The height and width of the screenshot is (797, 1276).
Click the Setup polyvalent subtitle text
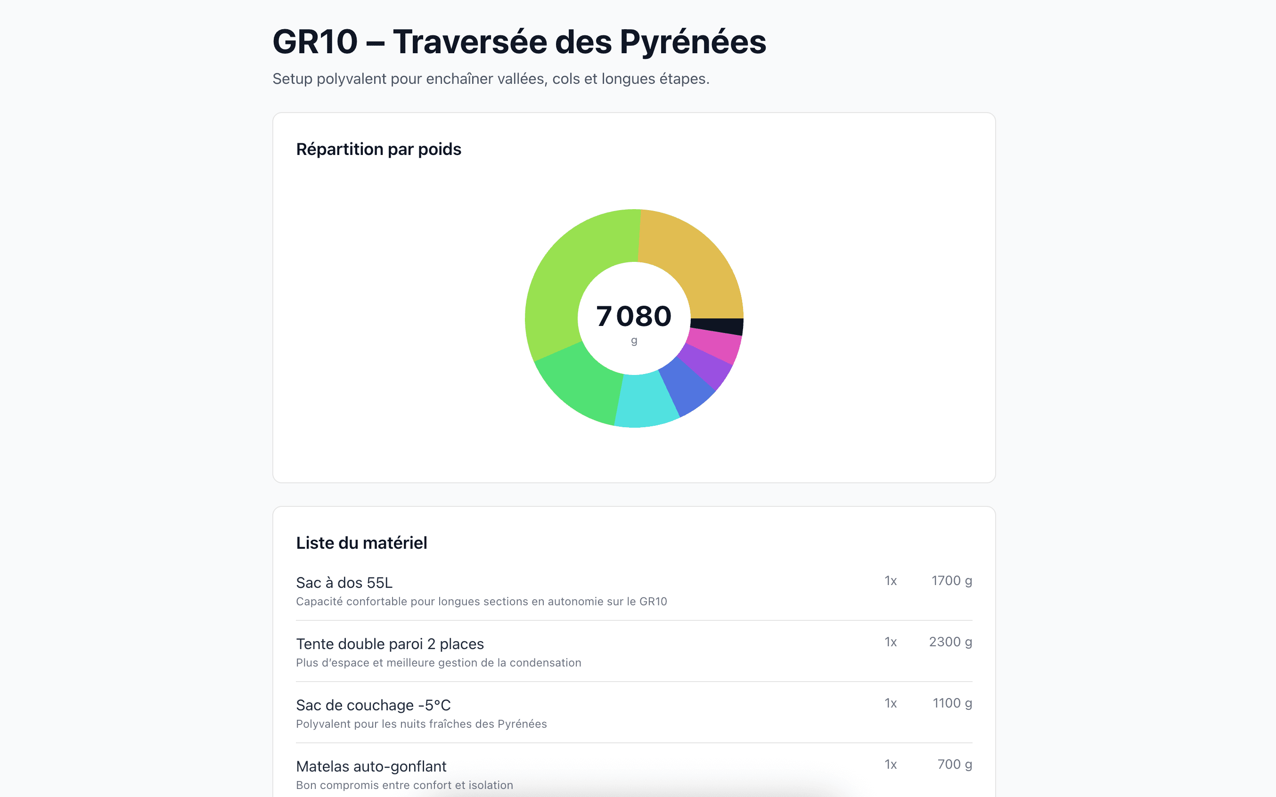[491, 79]
